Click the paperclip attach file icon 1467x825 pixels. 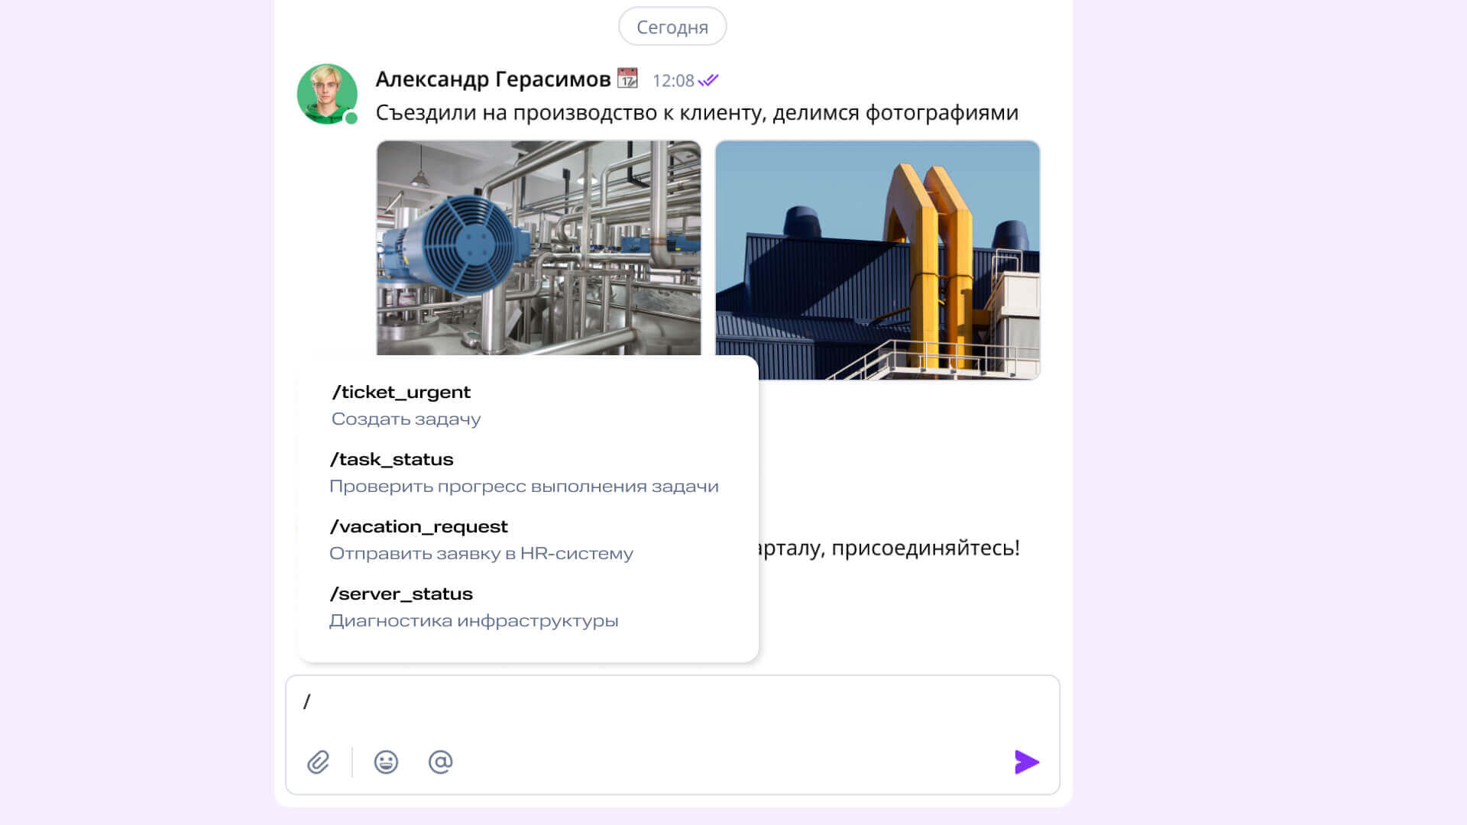click(x=318, y=762)
